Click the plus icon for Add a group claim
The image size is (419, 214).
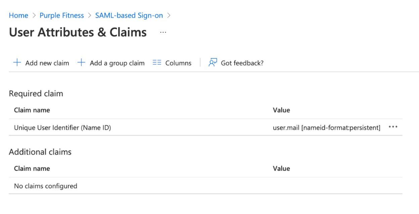click(x=81, y=63)
